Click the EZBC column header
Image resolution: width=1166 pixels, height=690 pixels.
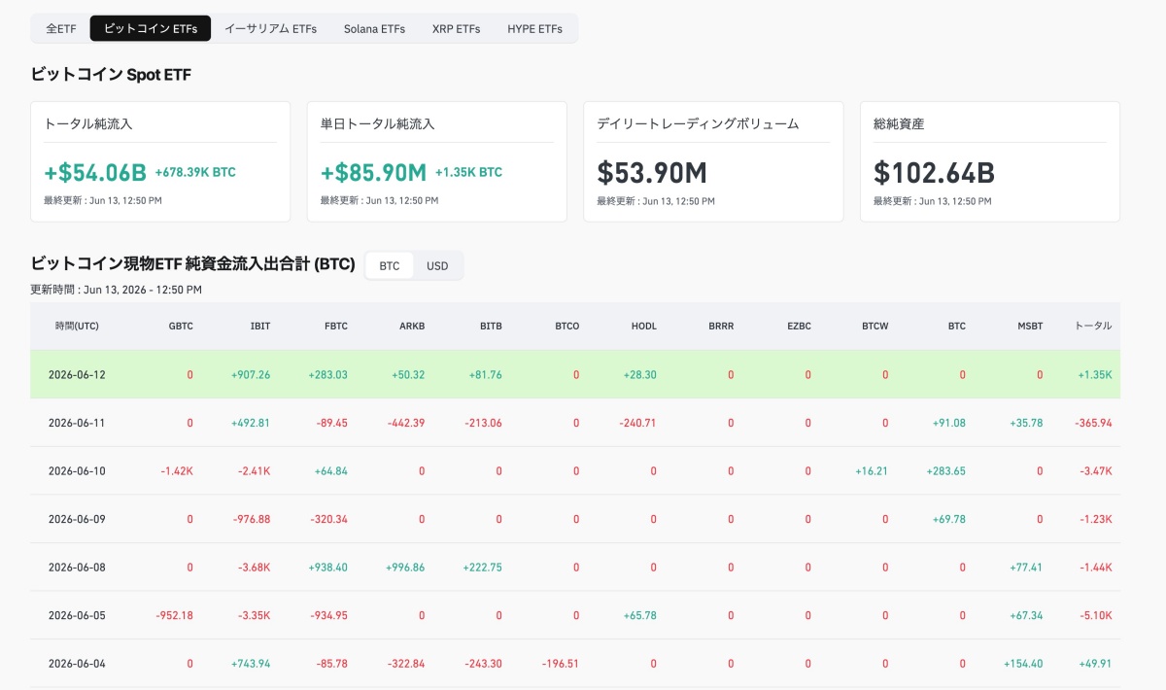pyautogui.click(x=799, y=326)
